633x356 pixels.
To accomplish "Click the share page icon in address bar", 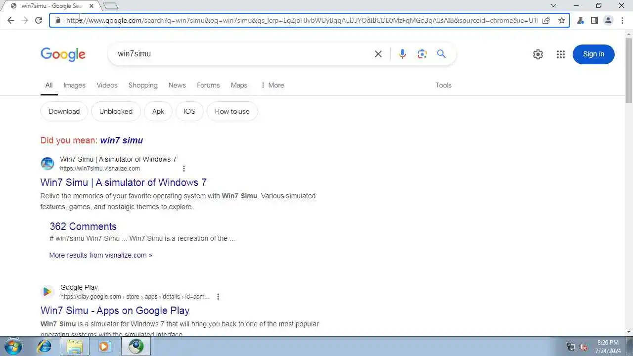I will 546,20.
